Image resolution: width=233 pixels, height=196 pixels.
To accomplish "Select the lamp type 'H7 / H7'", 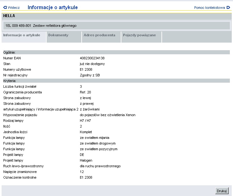I will (x=85, y=121).
